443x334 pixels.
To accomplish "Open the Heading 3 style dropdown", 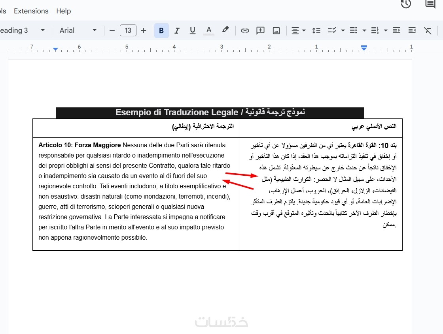I will click(23, 30).
